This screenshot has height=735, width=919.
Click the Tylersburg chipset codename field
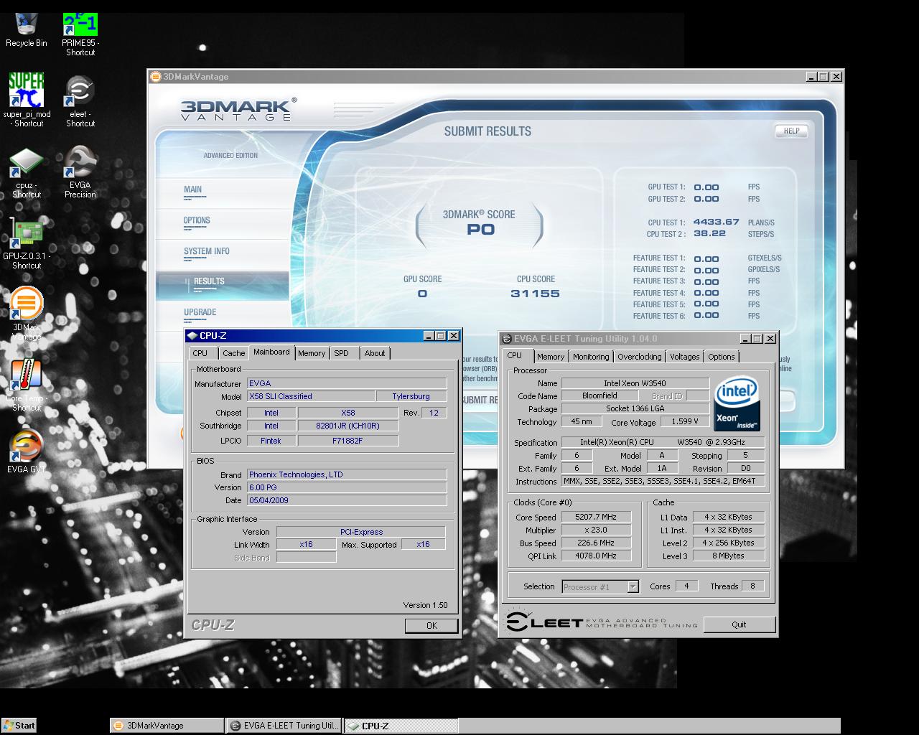coord(411,396)
